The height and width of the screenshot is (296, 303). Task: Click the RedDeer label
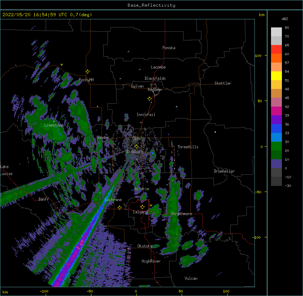(x=155, y=90)
